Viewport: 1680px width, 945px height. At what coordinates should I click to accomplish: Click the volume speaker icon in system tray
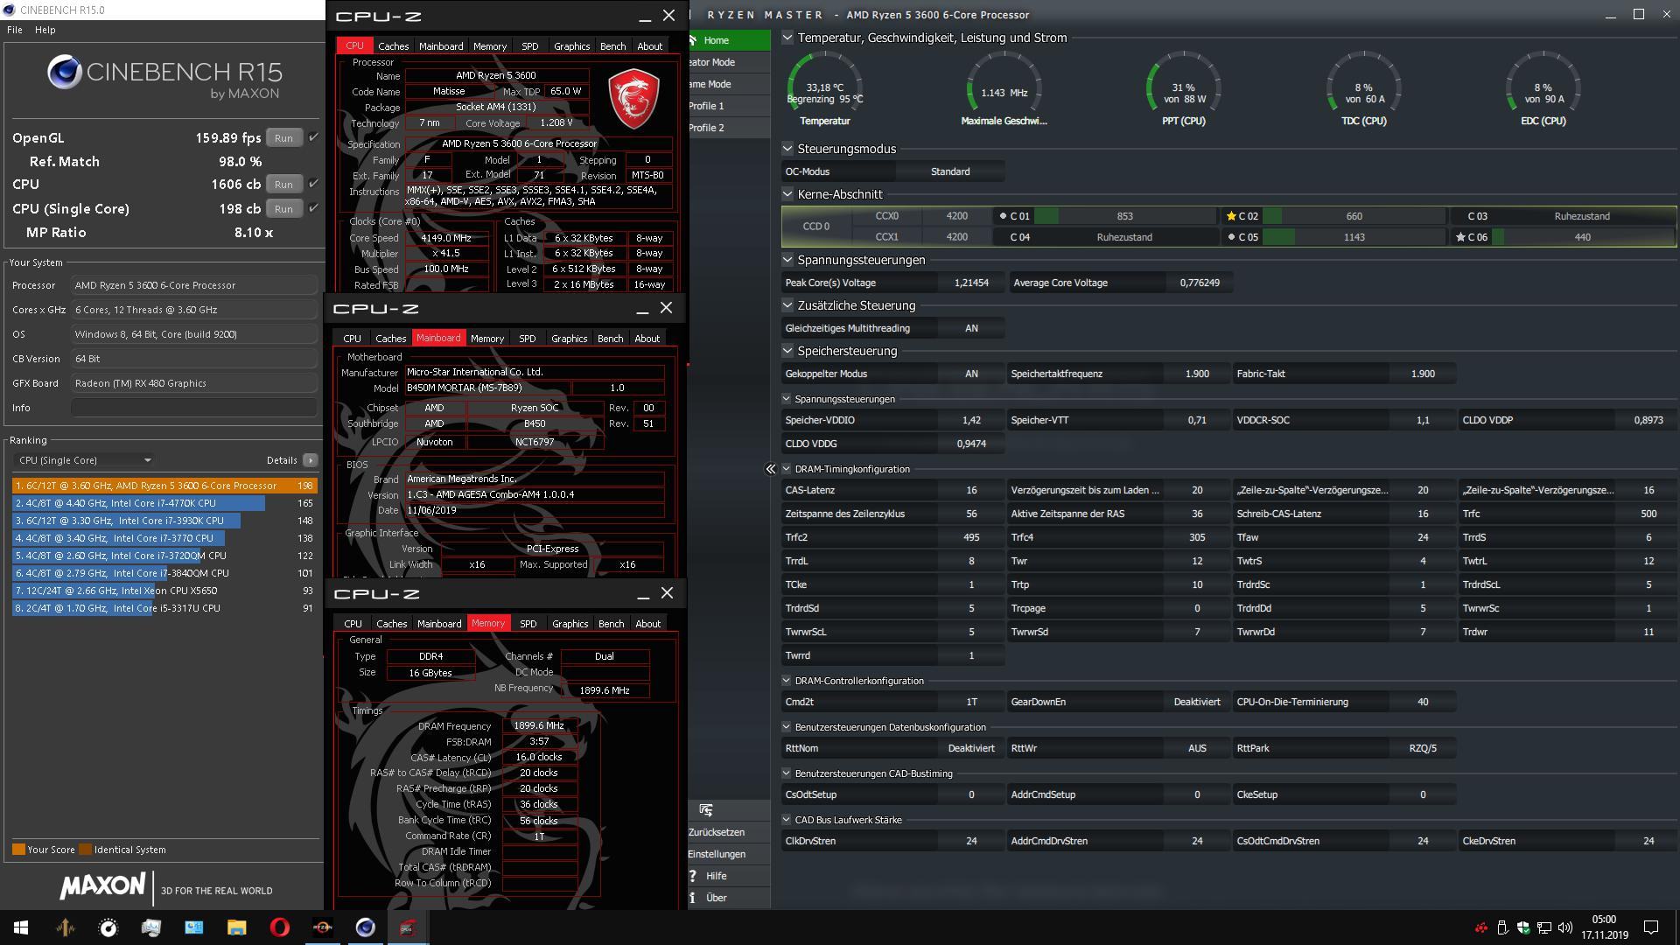(x=1565, y=927)
